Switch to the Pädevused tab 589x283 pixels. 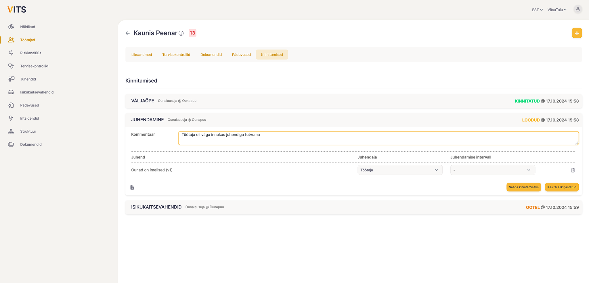[241, 55]
